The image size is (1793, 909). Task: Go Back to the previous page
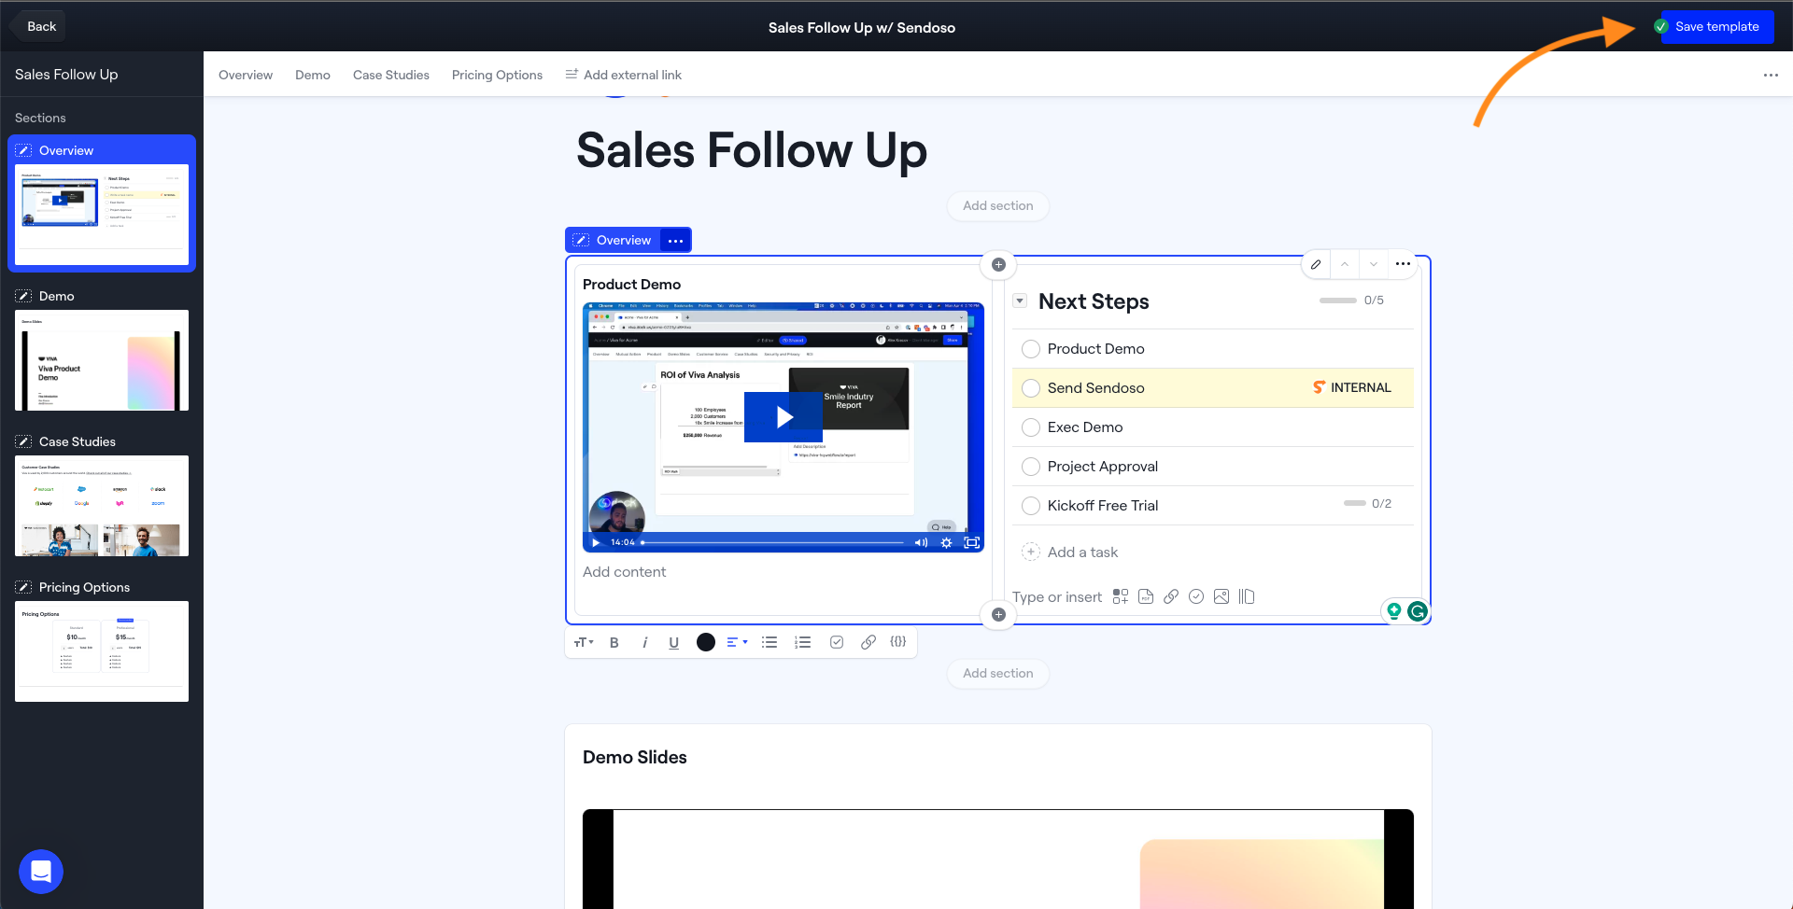coord(41,26)
